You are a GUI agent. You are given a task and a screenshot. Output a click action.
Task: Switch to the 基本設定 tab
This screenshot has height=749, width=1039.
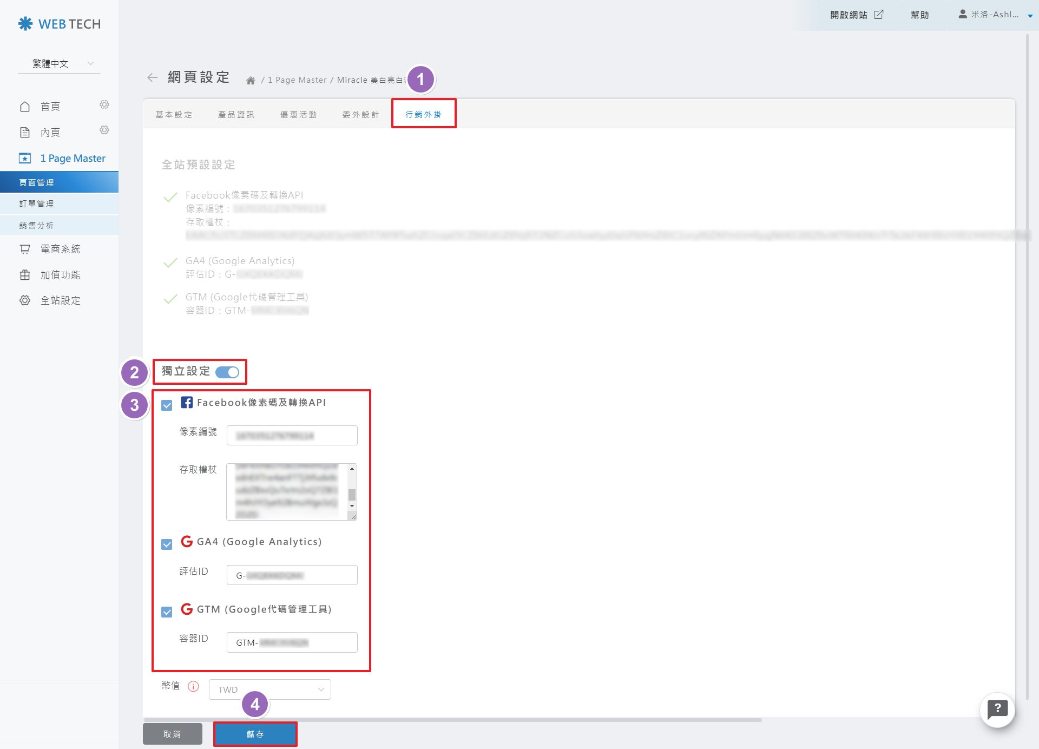coord(174,115)
